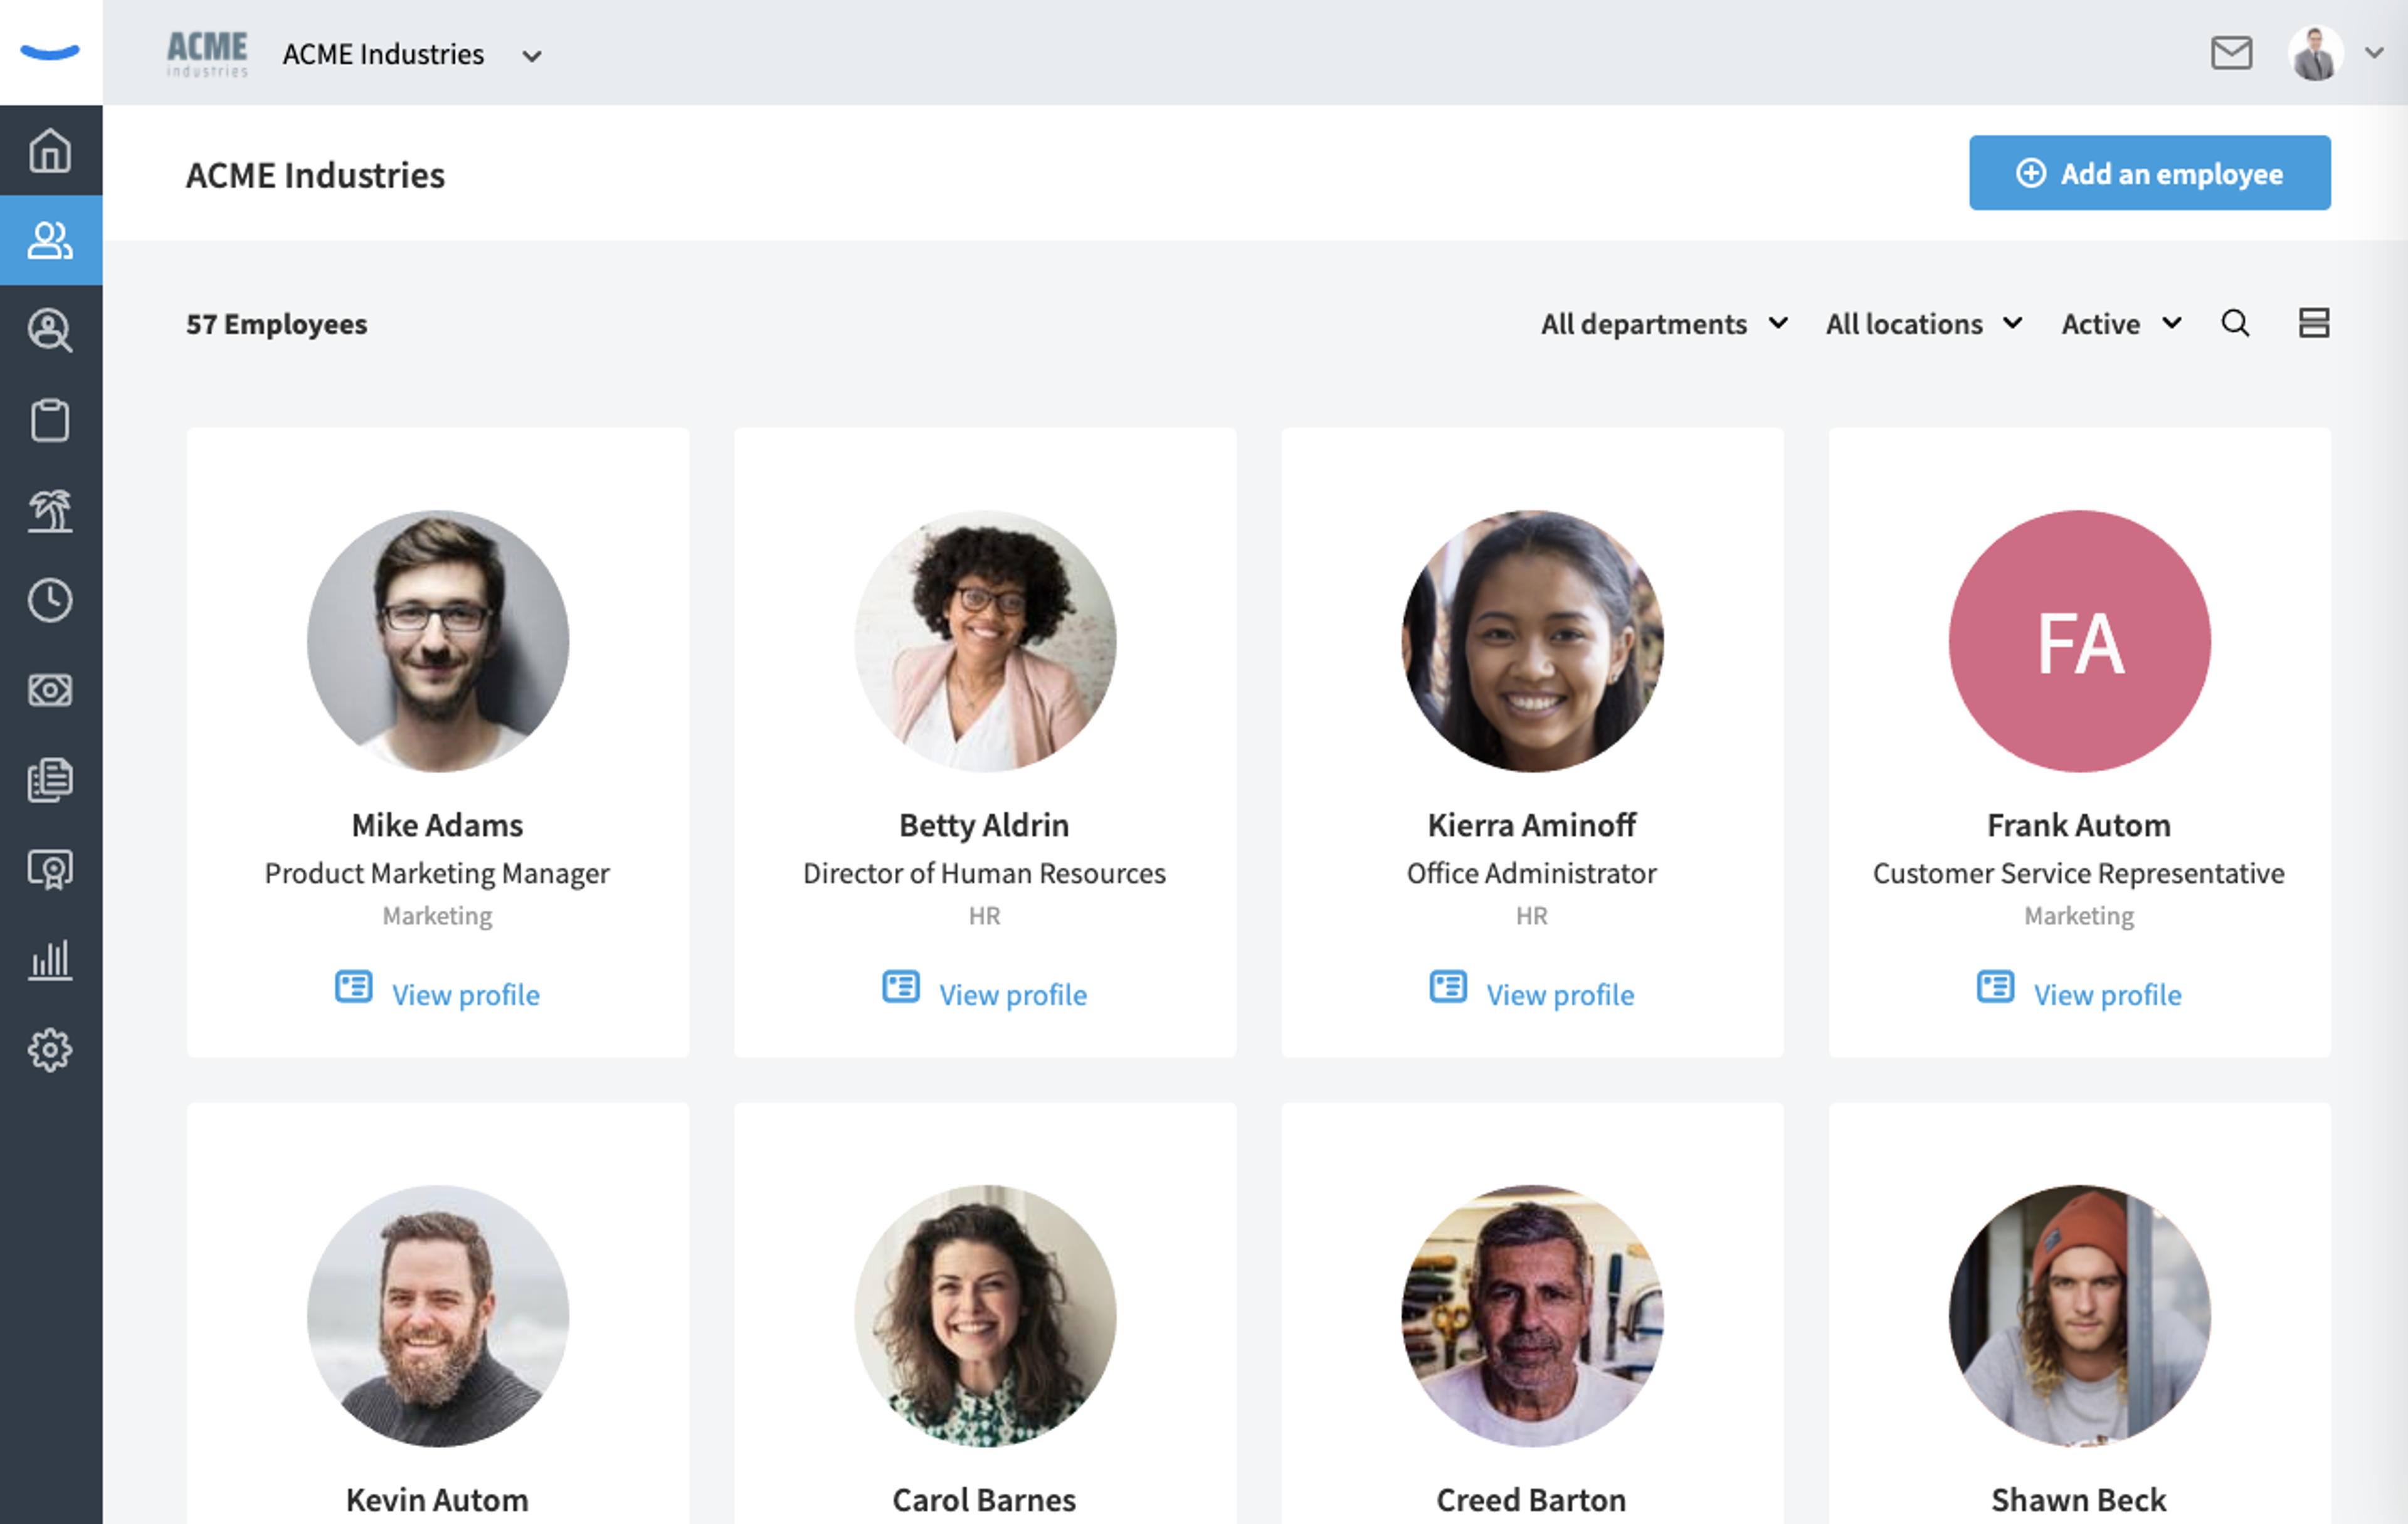Click the name Creed Barton
Screen dimensions: 2408x1524
[x=1532, y=1500]
